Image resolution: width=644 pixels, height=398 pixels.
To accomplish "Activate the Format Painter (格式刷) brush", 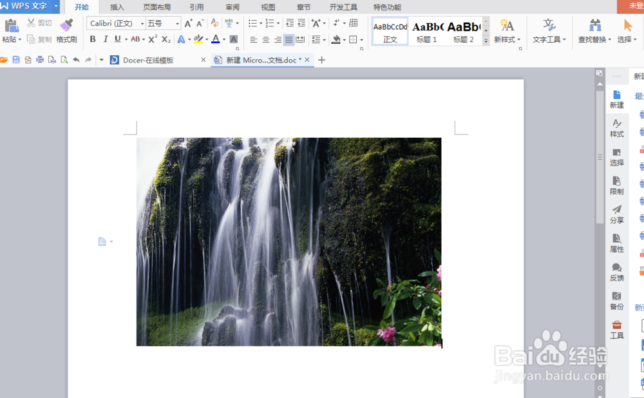I will [x=66, y=24].
